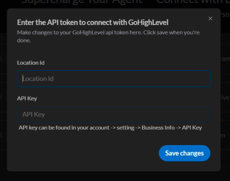This screenshot has height=181, width=230.
Task: Click the dimmed overlay below the dialog
Action: (115, 176)
